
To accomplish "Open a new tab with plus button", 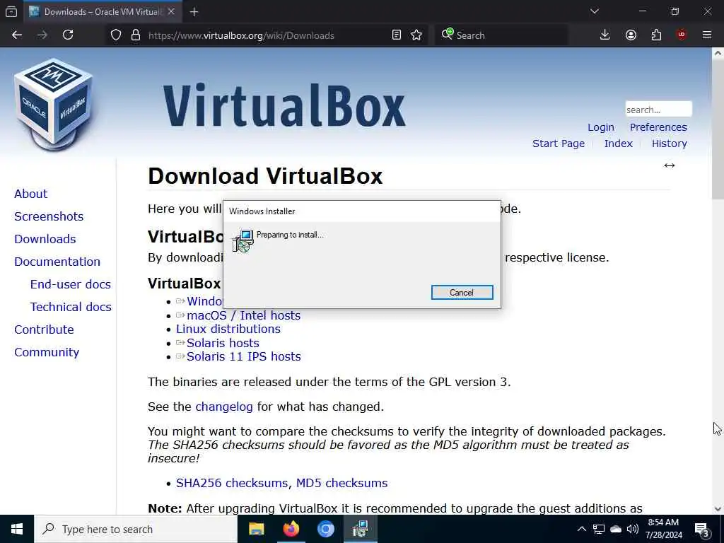I will [x=194, y=12].
